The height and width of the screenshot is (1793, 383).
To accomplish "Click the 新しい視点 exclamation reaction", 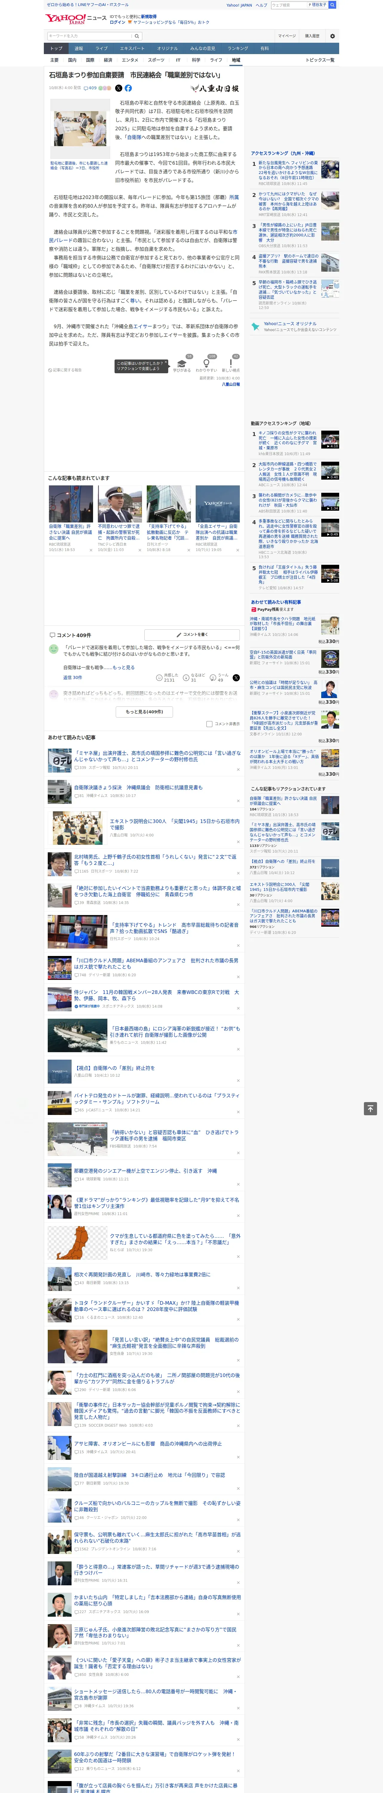I will point(231,363).
